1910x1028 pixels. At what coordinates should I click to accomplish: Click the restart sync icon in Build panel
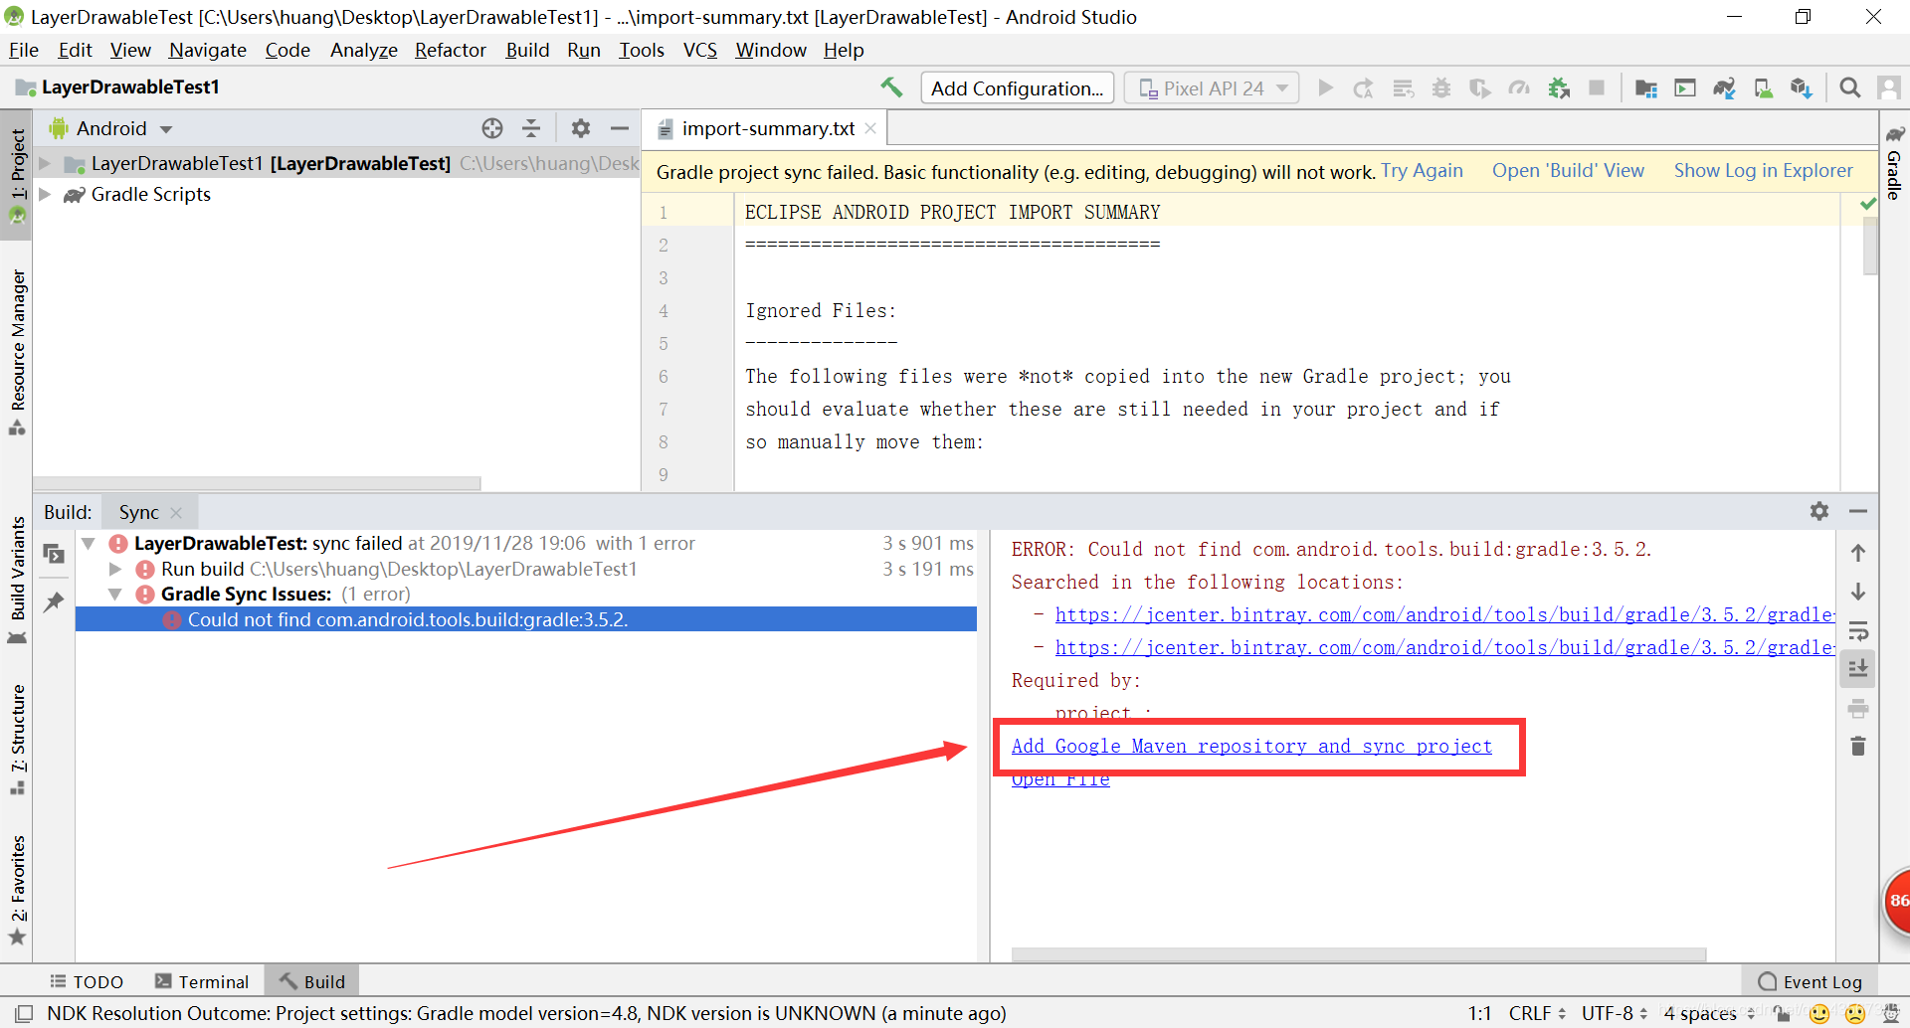coord(54,554)
